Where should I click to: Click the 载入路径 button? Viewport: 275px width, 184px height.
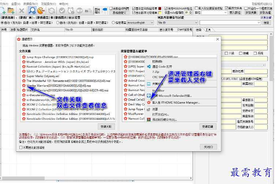(235, 12)
